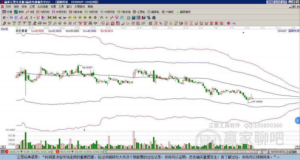Open the 文件 menu

click(x=8, y=7)
